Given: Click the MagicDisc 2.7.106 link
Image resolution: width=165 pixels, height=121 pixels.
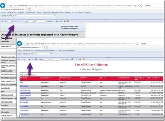Looking at the screenshot, I should (7, 71).
